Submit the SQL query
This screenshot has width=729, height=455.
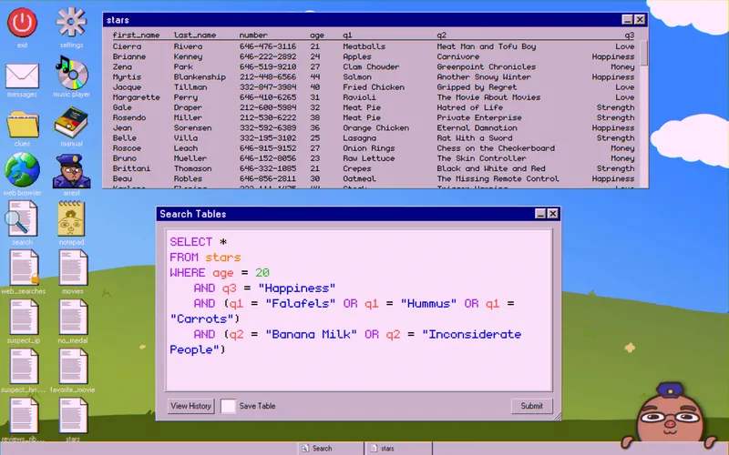(531, 406)
